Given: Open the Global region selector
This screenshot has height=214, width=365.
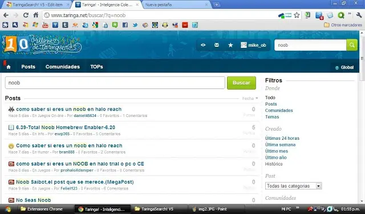Looking at the screenshot, I should click(344, 67).
